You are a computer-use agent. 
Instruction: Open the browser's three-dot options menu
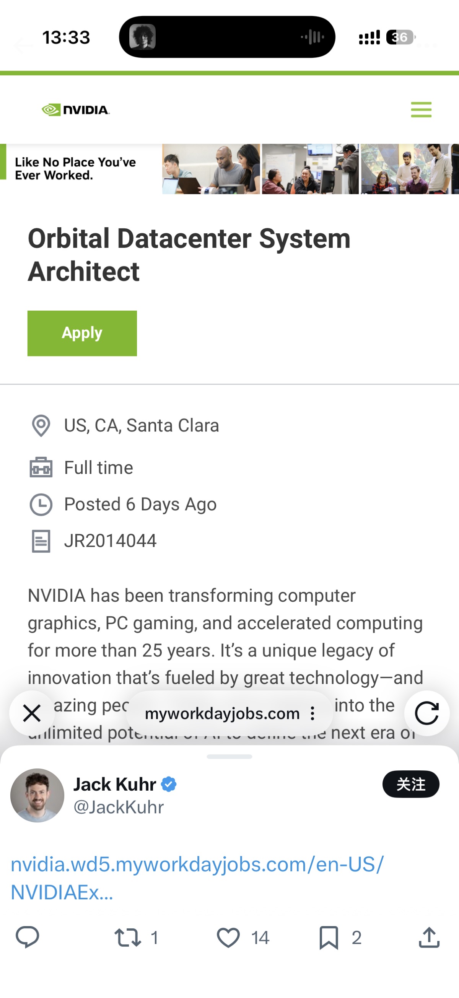click(313, 713)
